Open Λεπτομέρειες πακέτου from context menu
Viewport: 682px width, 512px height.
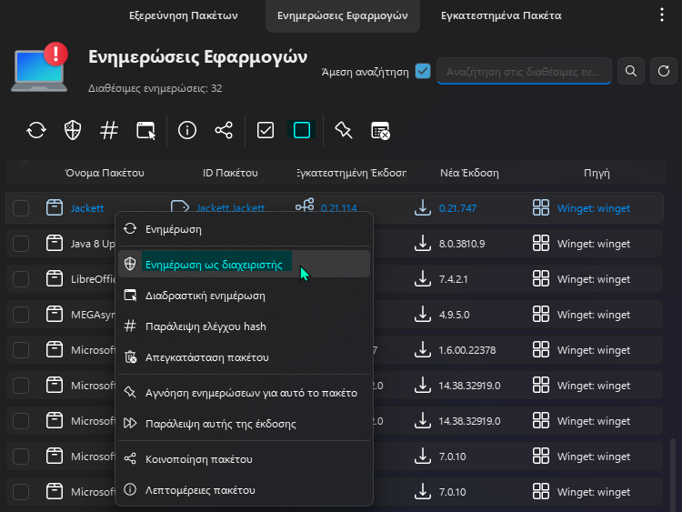point(201,490)
